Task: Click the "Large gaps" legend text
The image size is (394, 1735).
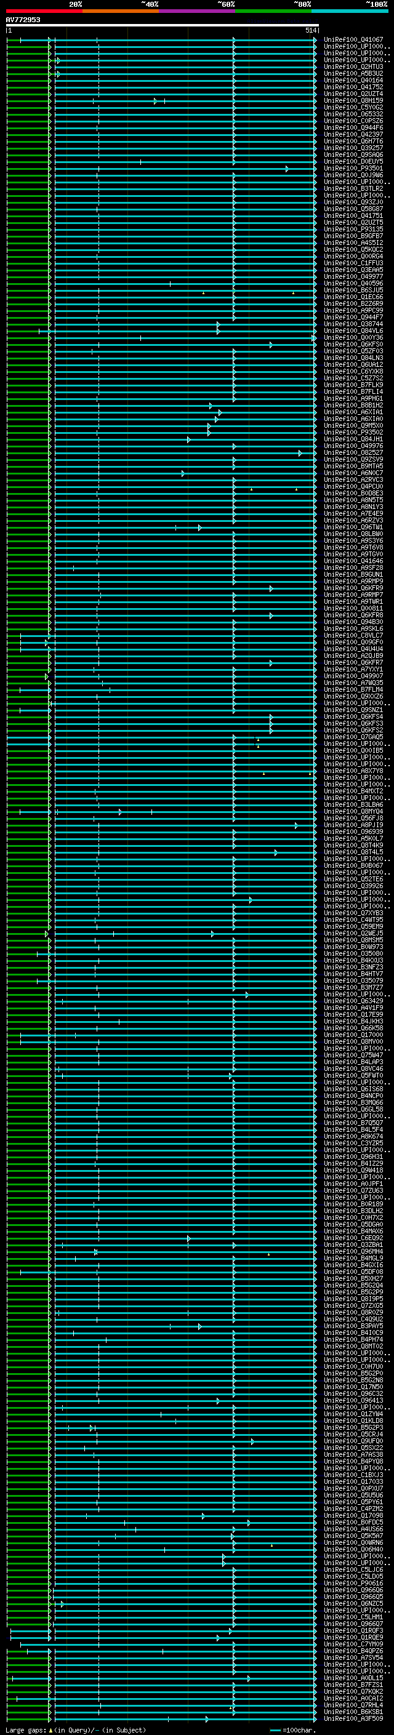Action: 26,1729
